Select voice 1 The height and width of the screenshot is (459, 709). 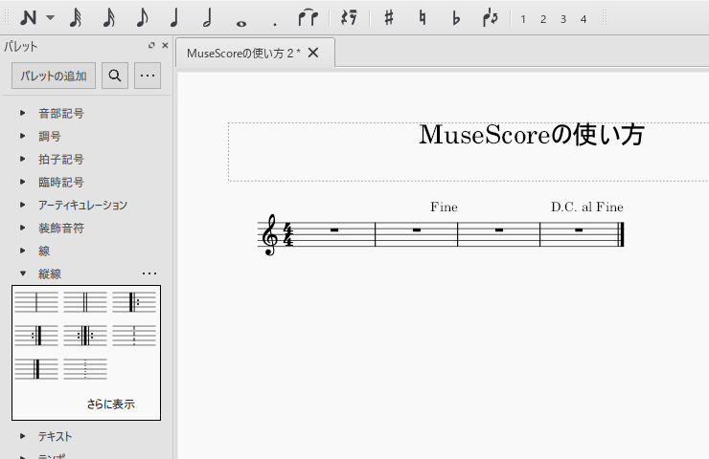click(523, 19)
